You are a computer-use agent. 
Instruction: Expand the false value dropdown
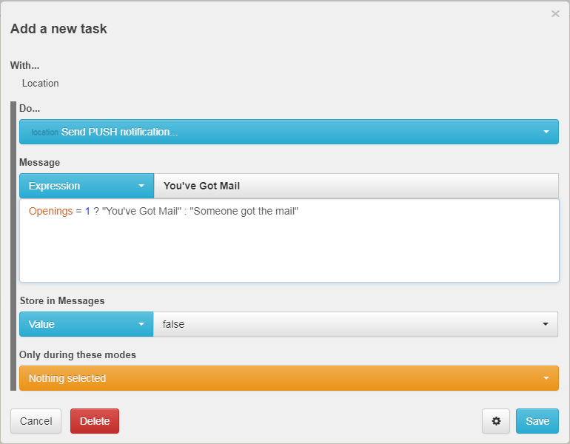pos(355,324)
